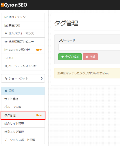The width and height of the screenshot is (120, 146).
Task: Open the ページ・テキスト分析 menu item
Action: [x=23, y=66]
